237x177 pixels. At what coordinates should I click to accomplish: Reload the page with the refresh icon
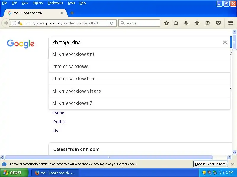pyautogui.click(x=112, y=23)
